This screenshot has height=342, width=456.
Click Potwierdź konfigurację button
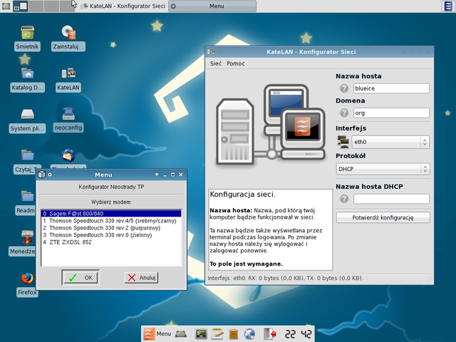(383, 217)
